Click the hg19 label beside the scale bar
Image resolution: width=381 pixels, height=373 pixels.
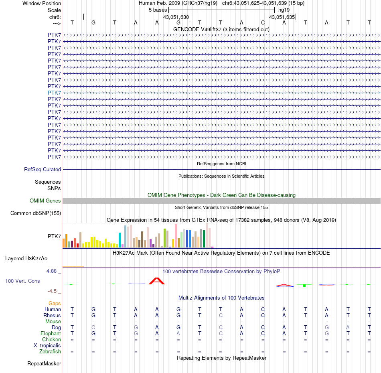point(284,10)
